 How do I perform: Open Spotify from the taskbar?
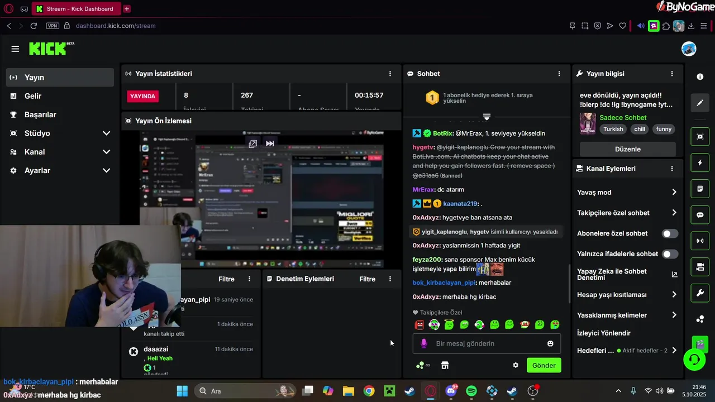[471, 391]
